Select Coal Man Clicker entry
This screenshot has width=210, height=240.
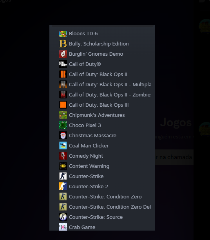[102, 146]
